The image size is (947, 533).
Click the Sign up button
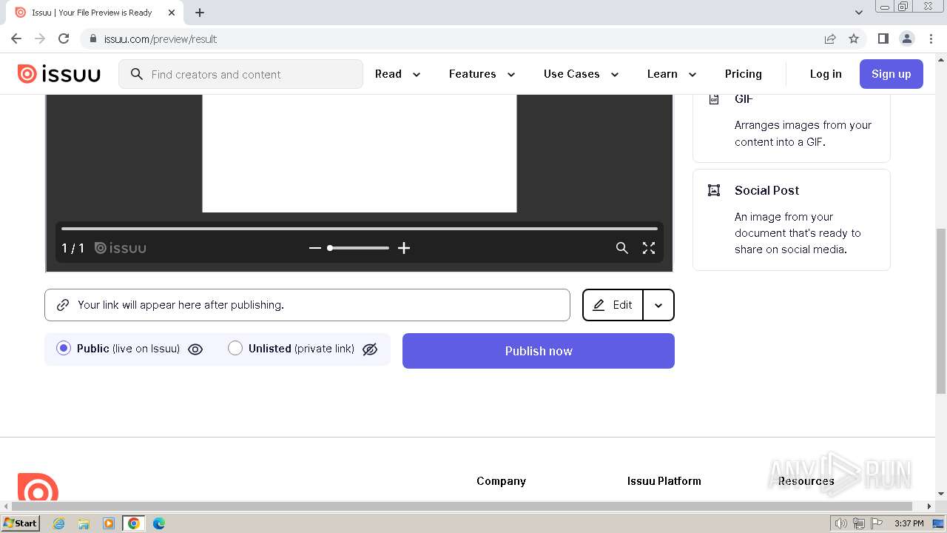click(x=892, y=74)
